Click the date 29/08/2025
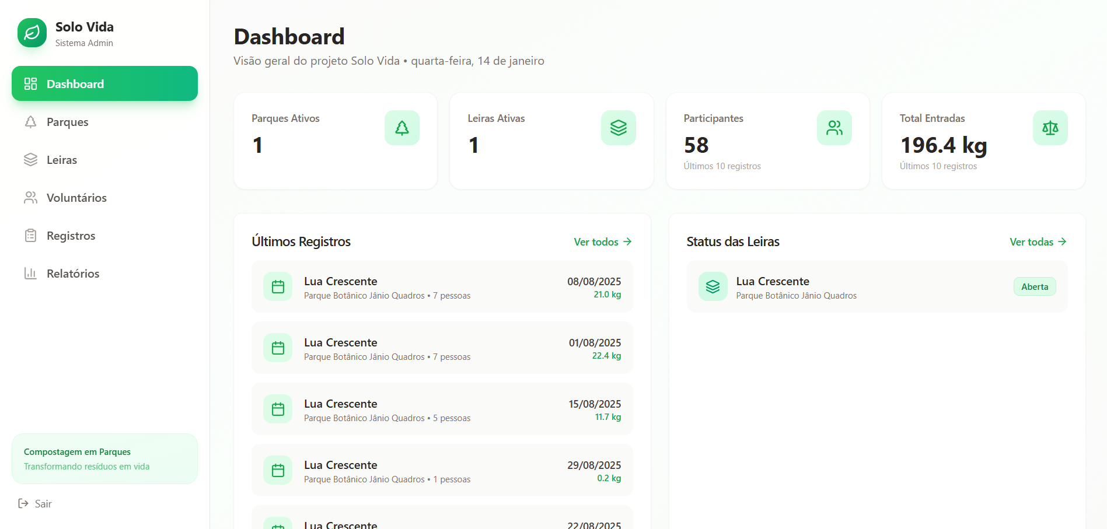This screenshot has width=1107, height=529. click(x=594, y=465)
